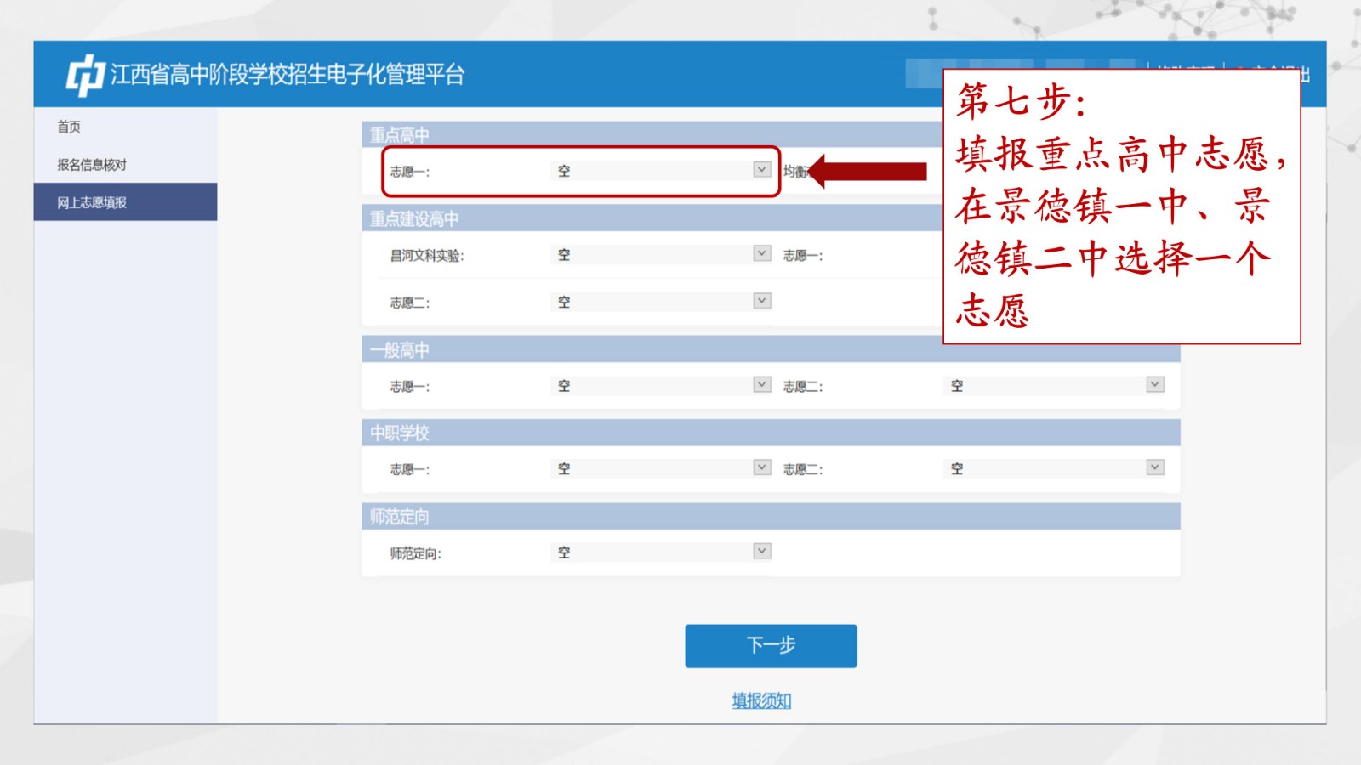Open the 中职学校 志愿一 dropdown
1361x765 pixels.
pyautogui.click(x=659, y=468)
